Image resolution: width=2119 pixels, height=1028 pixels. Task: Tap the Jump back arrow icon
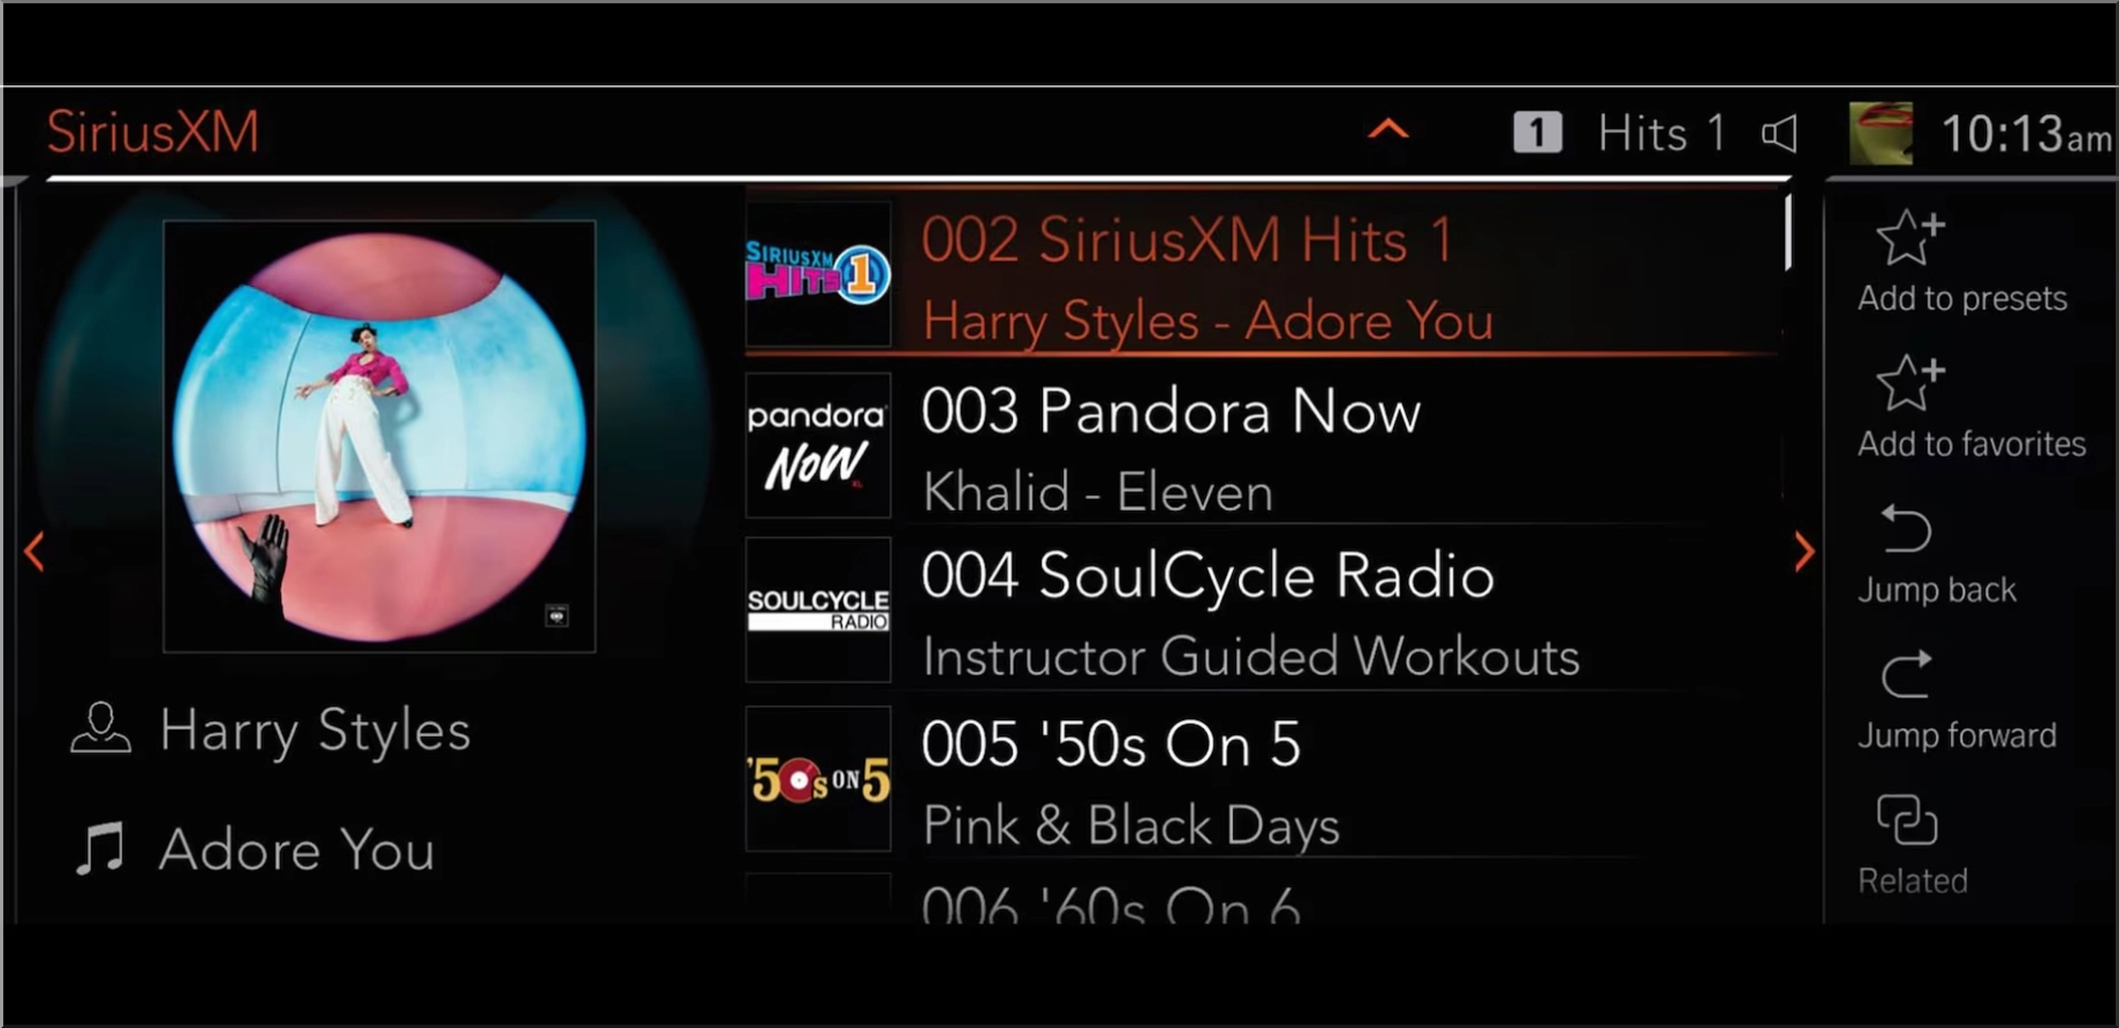click(1905, 528)
